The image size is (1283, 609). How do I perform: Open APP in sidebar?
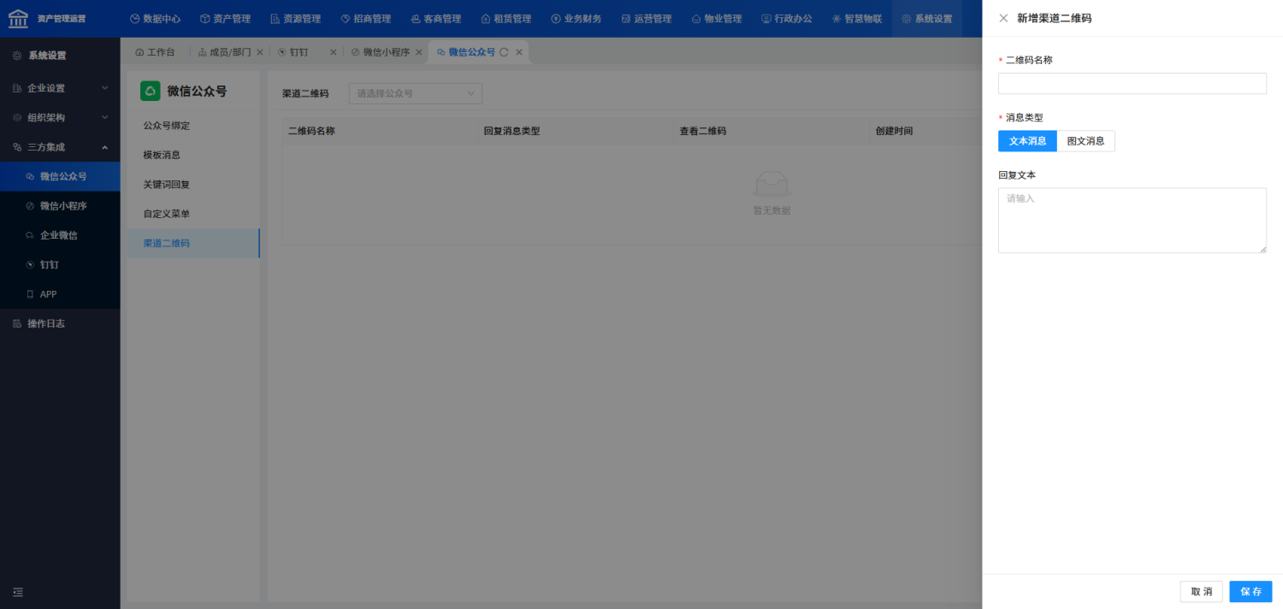(x=60, y=294)
